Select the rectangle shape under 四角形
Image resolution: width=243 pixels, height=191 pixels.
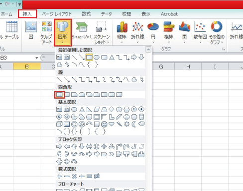(x=59, y=95)
